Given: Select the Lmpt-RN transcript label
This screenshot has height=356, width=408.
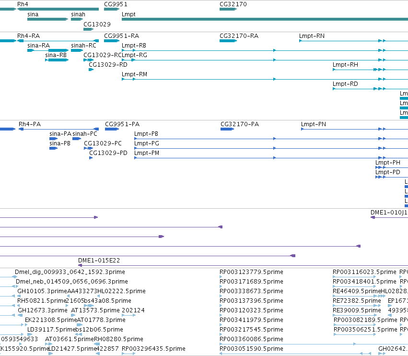Looking at the screenshot, I should (312, 36).
